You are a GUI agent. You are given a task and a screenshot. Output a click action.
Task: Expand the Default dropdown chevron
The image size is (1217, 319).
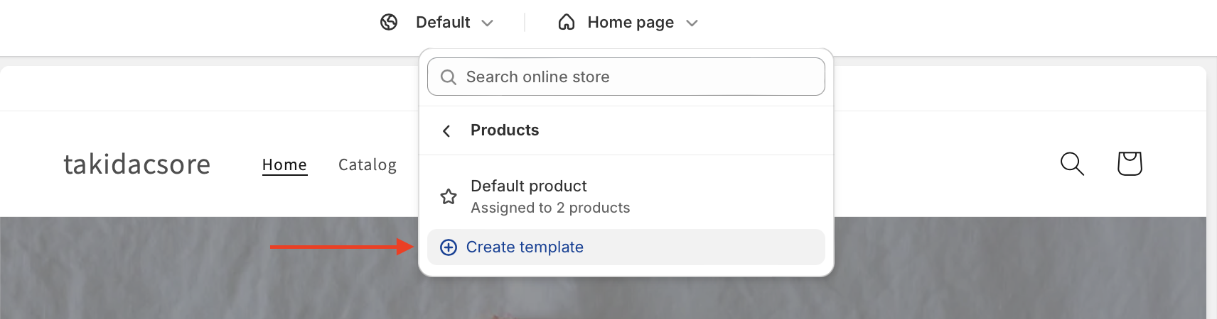(x=487, y=23)
